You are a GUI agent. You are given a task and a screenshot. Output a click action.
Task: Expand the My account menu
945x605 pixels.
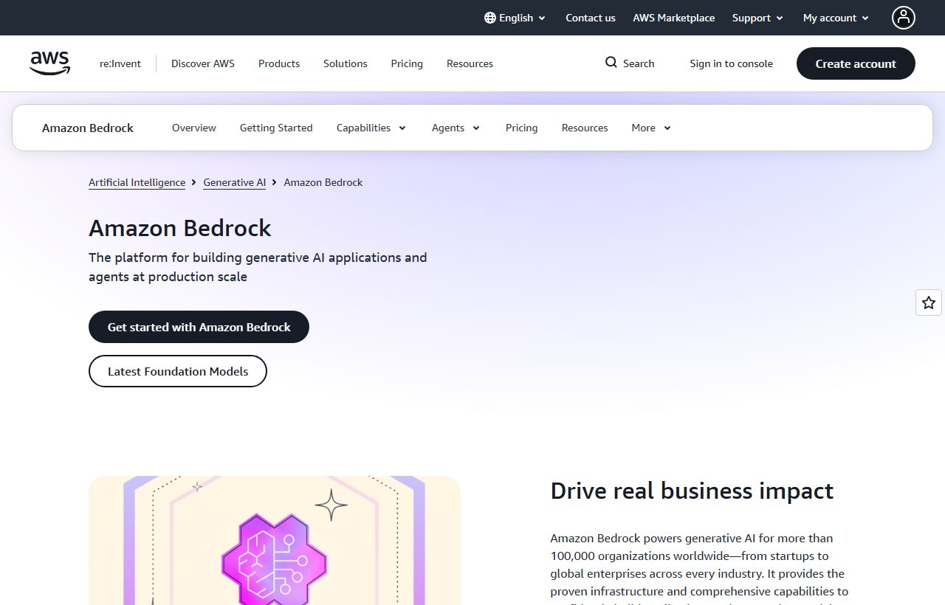click(836, 18)
